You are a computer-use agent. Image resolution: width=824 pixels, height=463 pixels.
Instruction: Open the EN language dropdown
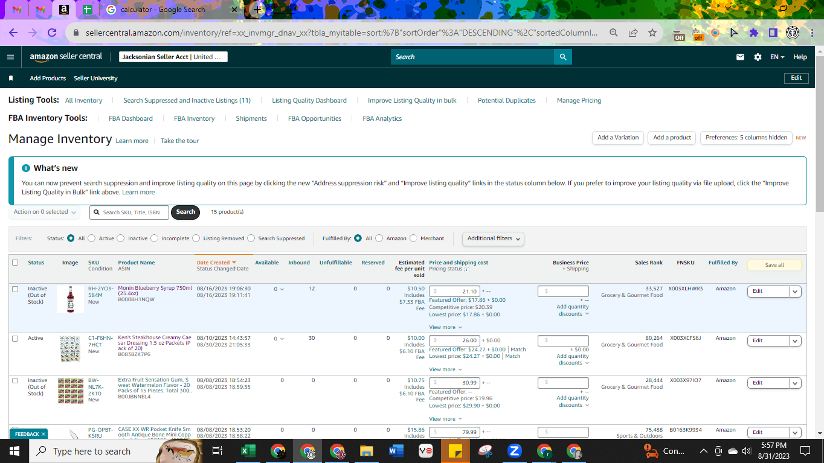coord(777,57)
